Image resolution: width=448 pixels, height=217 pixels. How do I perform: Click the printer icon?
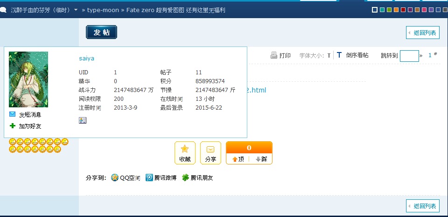(x=274, y=55)
